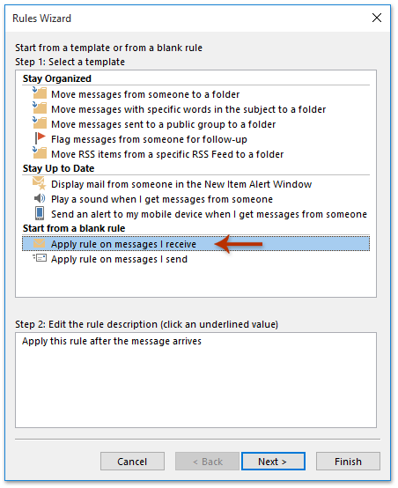
Task: Click folder icon for public group rule
Action: 40,123
